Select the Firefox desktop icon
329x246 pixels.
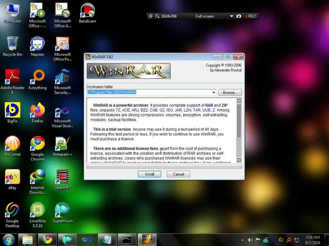(x=37, y=113)
